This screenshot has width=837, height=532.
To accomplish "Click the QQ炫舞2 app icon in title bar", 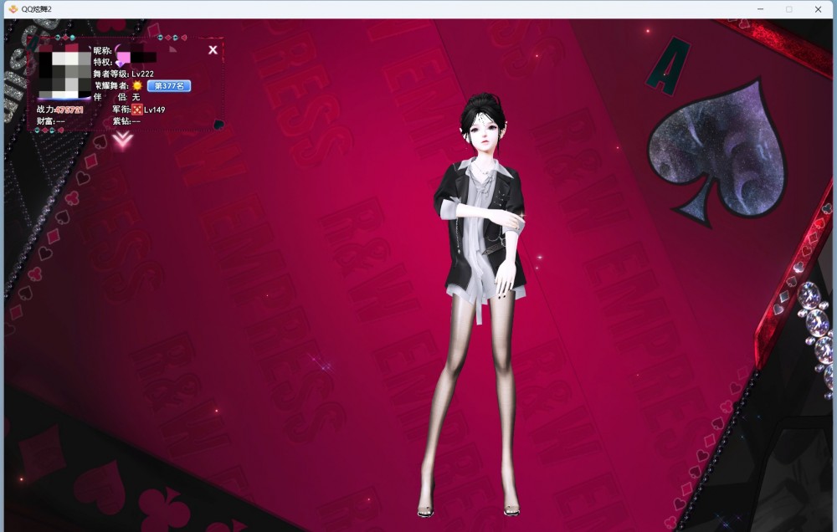I will (13, 8).
